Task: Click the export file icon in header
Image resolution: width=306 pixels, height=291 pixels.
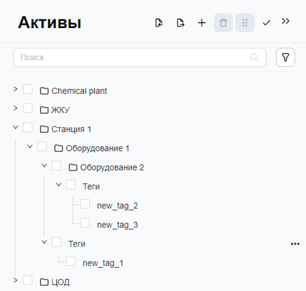Action: tap(180, 23)
